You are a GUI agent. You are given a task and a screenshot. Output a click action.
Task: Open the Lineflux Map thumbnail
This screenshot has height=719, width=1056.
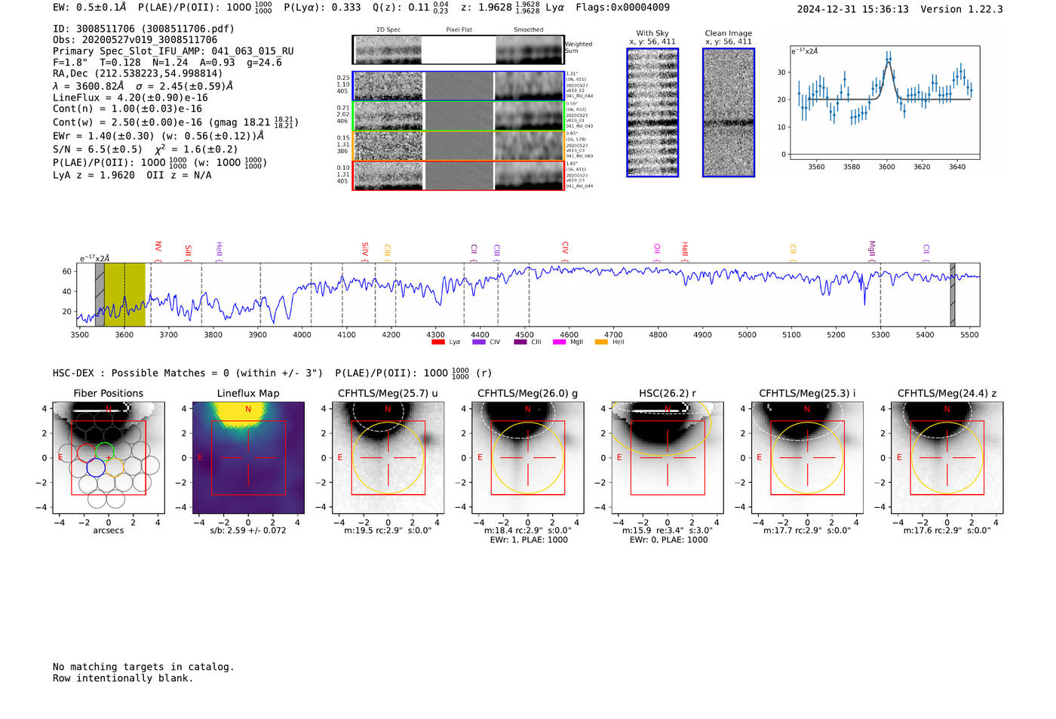[248, 458]
